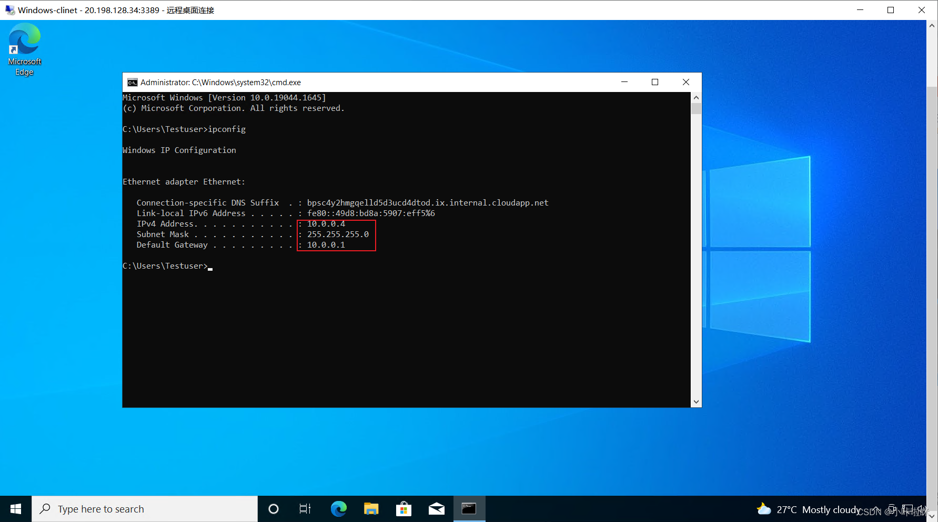The height and width of the screenshot is (522, 938).
Task: Click the default gateway value 10.0.0.1
Action: [326, 245]
